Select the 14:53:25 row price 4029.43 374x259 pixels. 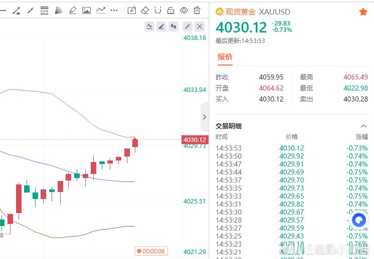click(292, 236)
